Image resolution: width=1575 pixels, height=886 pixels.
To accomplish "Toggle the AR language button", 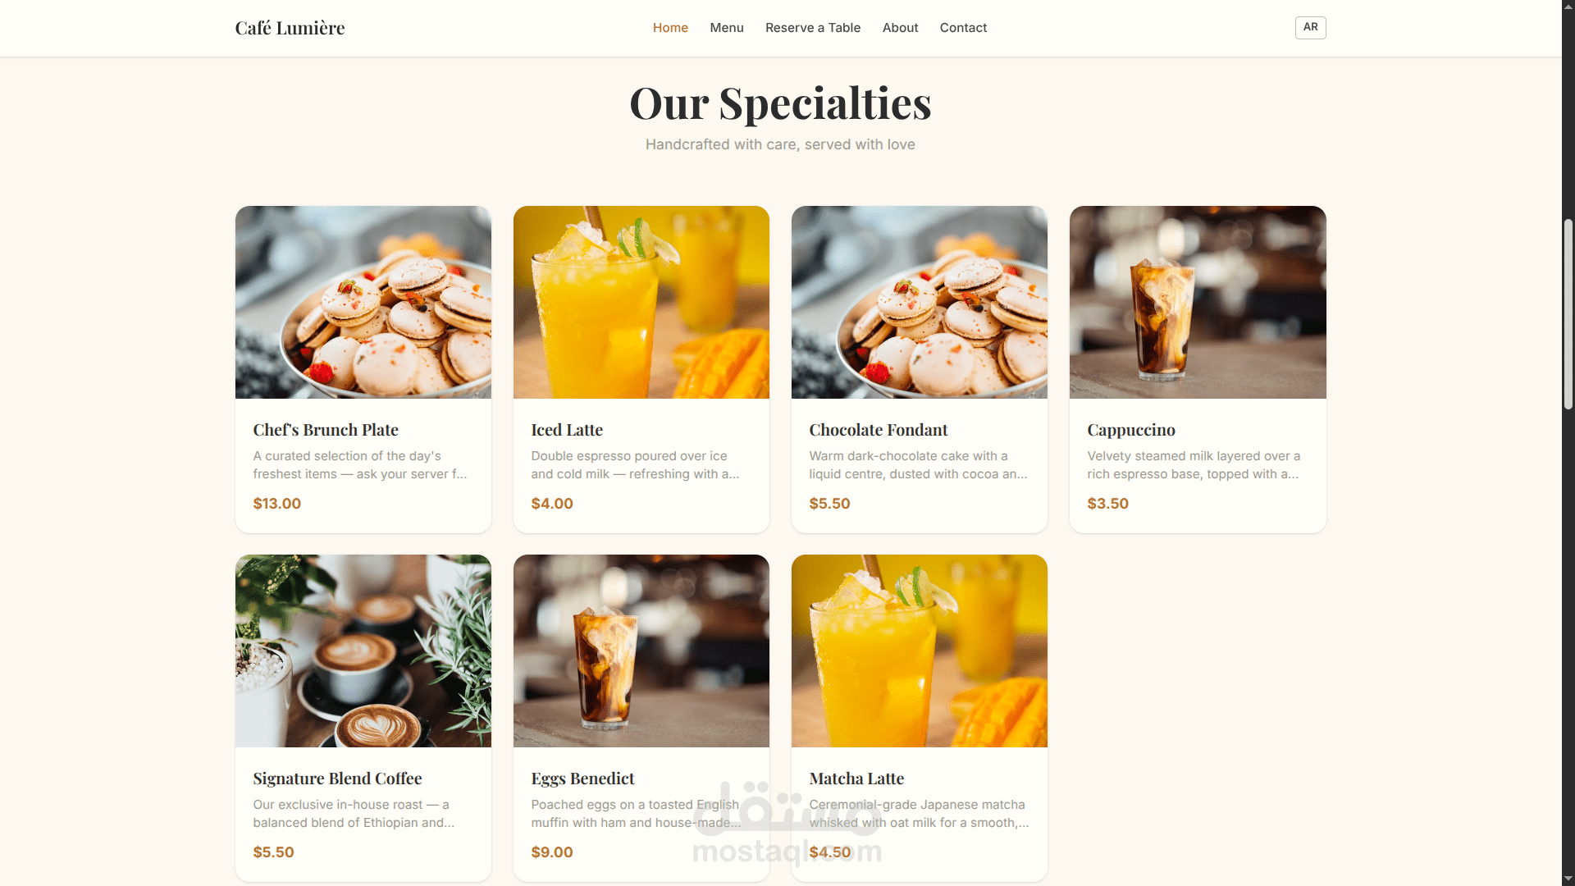I will click(x=1310, y=28).
